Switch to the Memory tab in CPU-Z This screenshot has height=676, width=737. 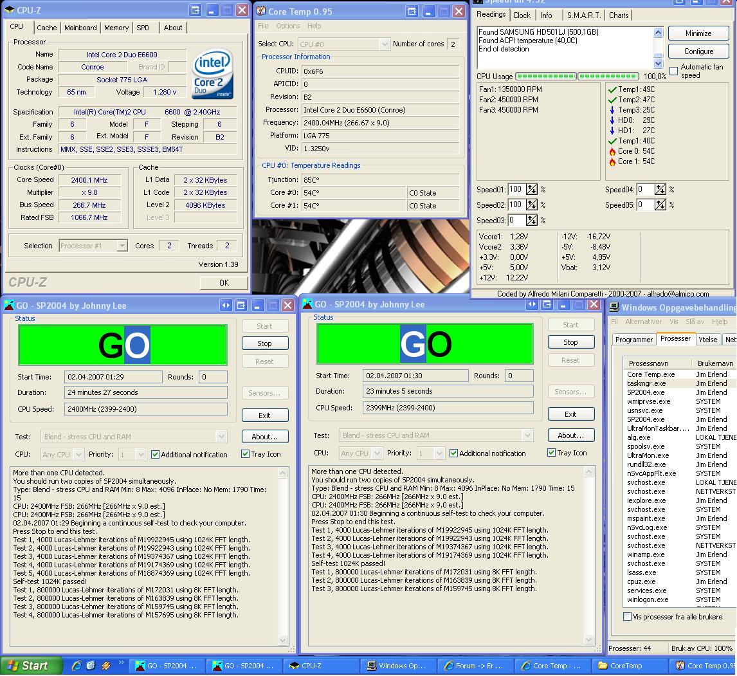pos(116,28)
